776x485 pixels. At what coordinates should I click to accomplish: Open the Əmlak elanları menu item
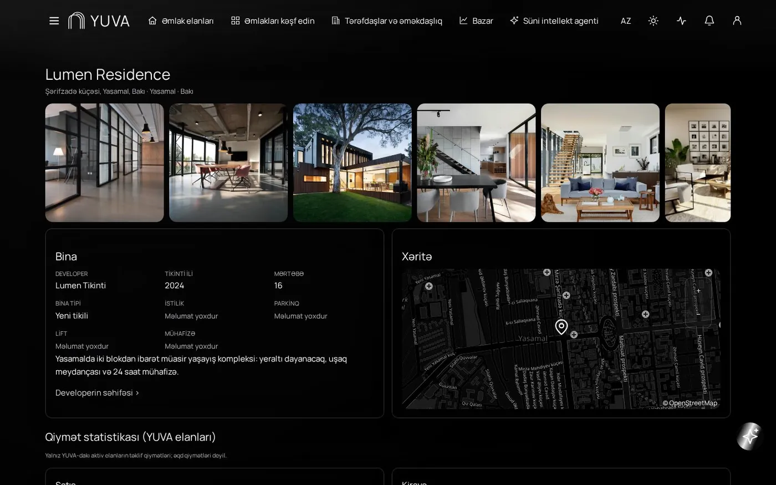click(x=181, y=21)
